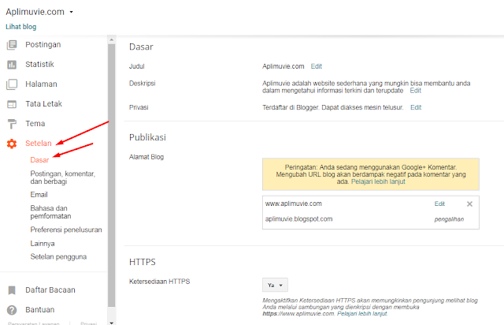Open the Dasar settings submenu
The width and height of the screenshot is (504, 325).
pyautogui.click(x=39, y=160)
